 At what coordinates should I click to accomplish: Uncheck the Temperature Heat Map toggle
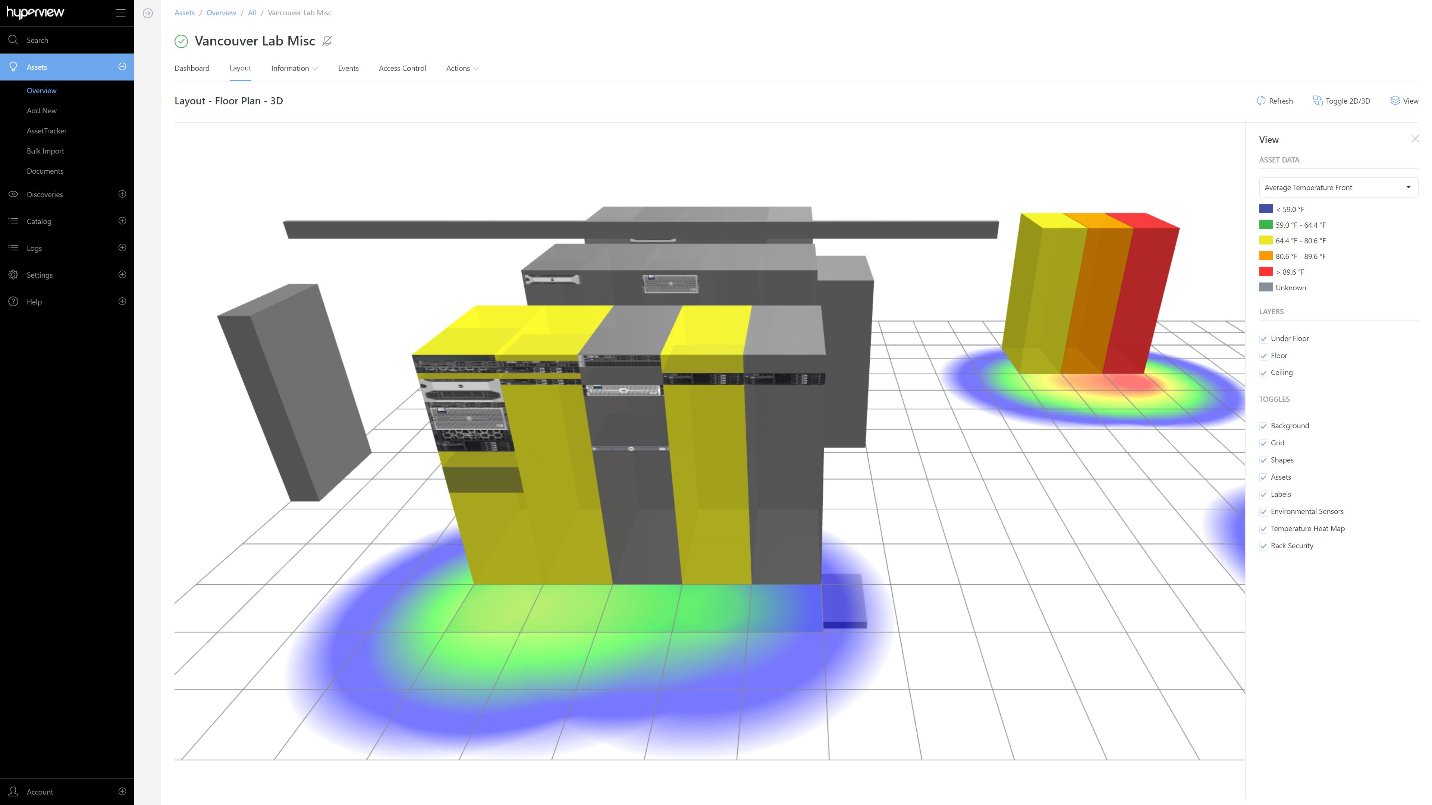point(1263,529)
